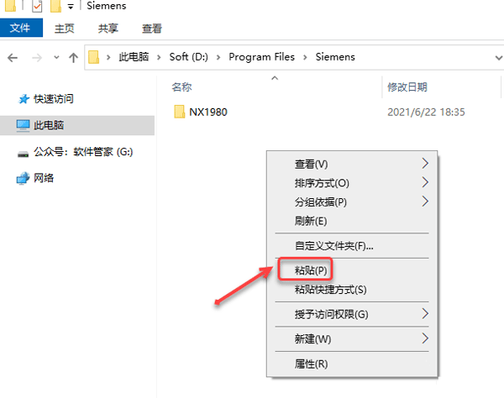Click the address bar folder icon

coord(93,57)
